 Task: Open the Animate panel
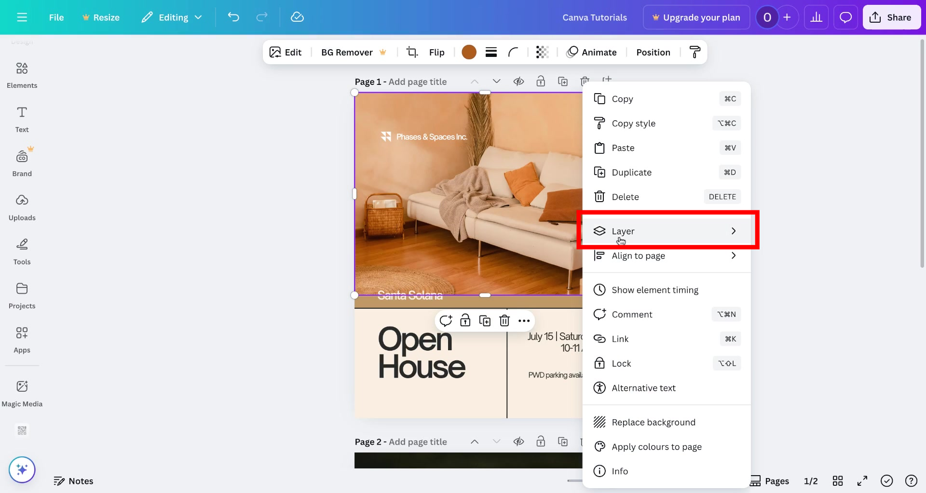(592, 52)
